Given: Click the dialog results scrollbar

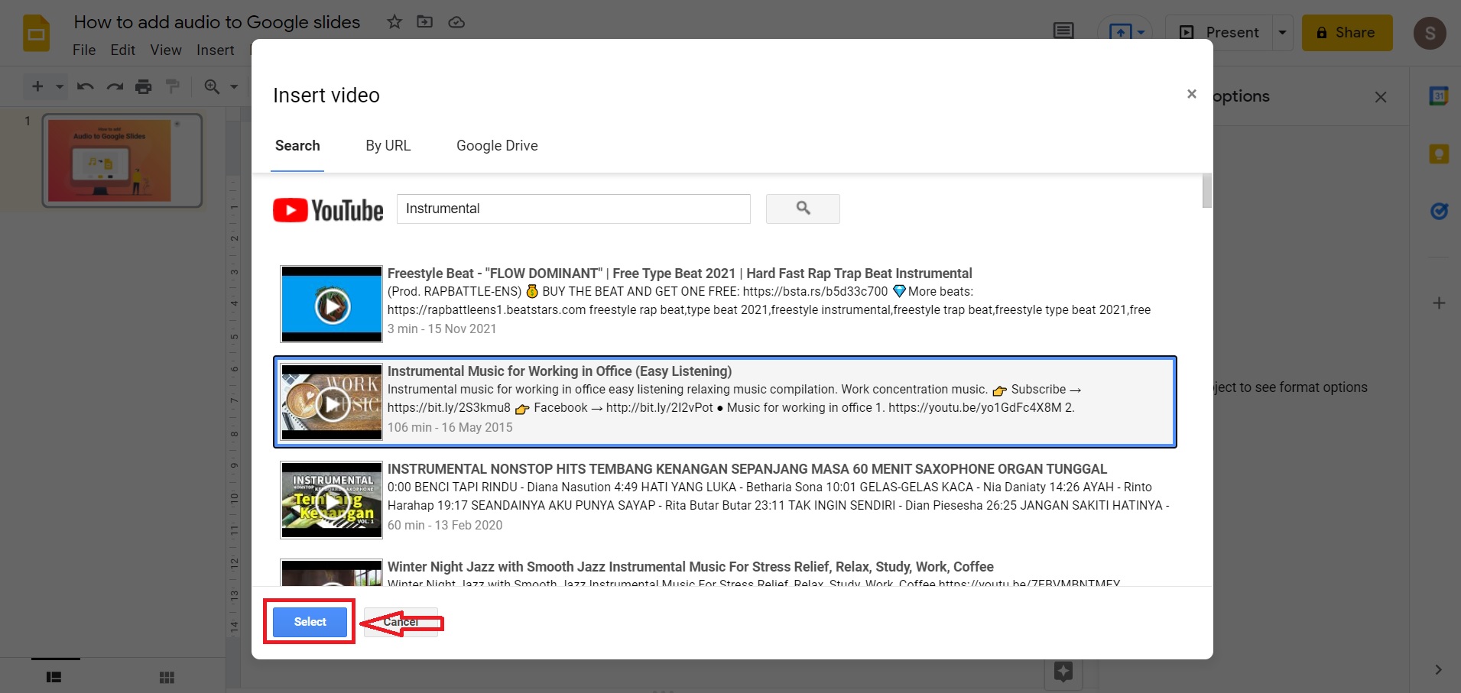Looking at the screenshot, I should 1206,191.
